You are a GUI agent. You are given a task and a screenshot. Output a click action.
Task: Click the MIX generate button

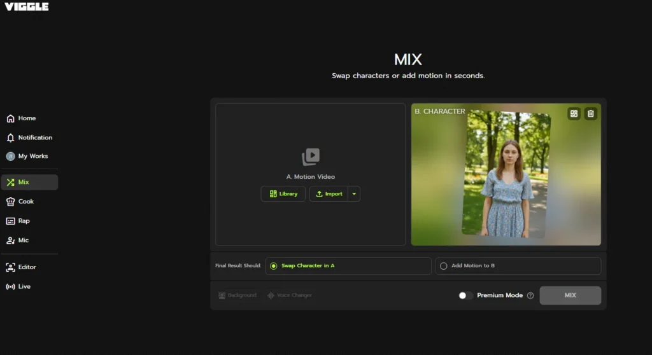pos(570,296)
